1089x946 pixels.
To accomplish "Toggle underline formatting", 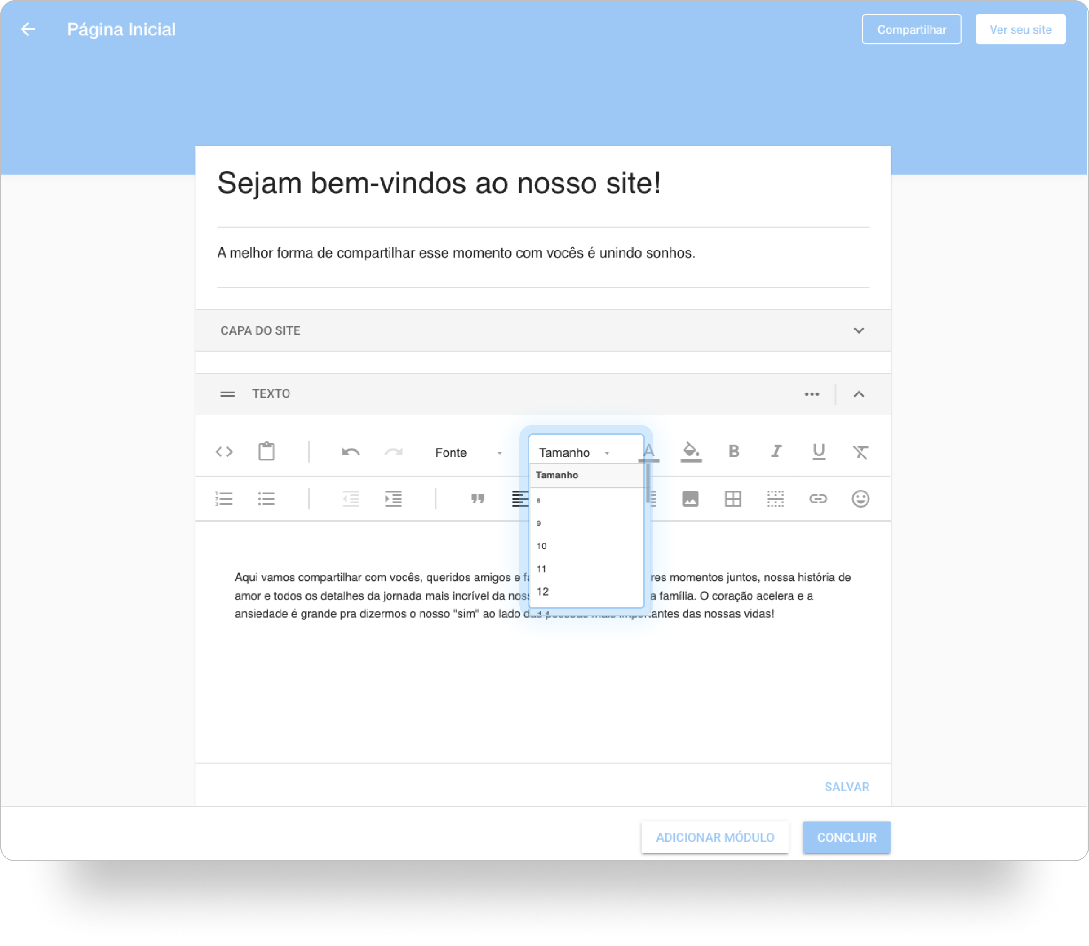I will pos(819,452).
